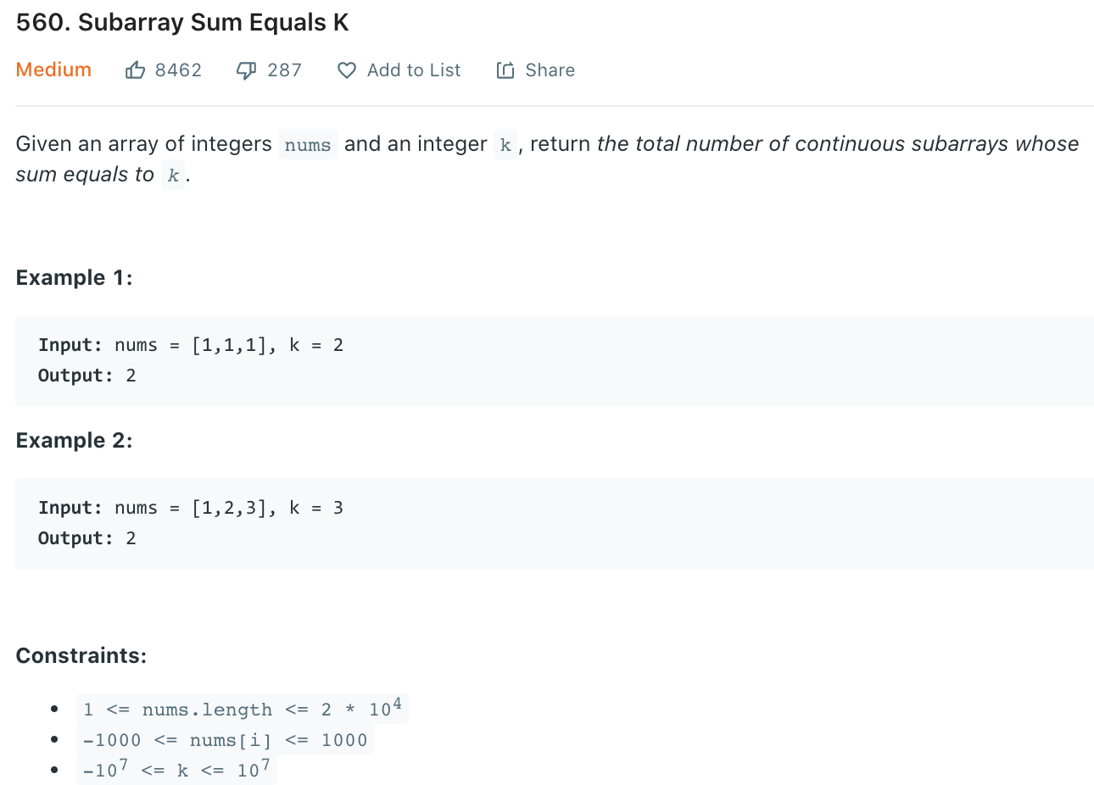Screen dimensions: 1094x785
Task: Click the heart icon next to Add to List
Action: (x=346, y=70)
